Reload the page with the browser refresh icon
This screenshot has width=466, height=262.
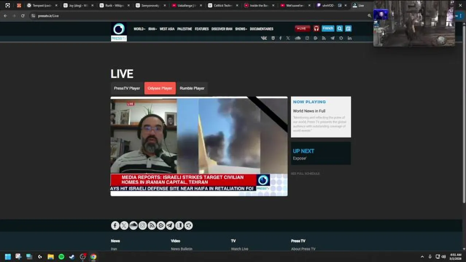coord(23,16)
